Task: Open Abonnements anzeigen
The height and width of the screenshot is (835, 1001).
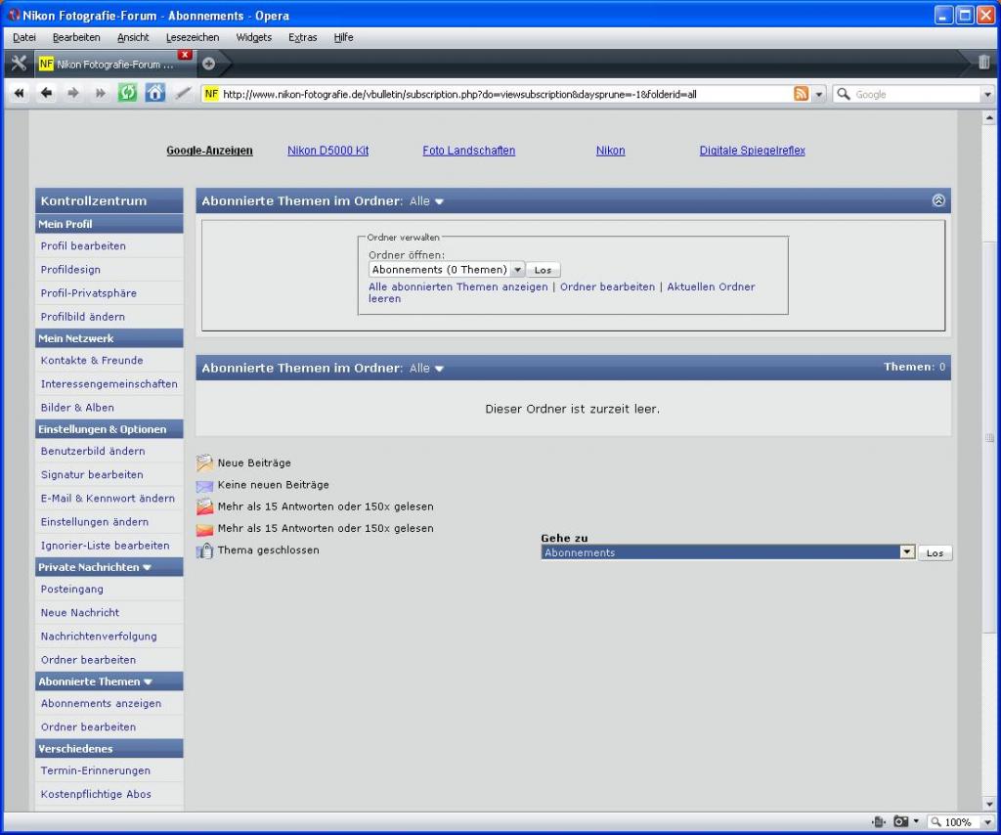Action: point(101,703)
